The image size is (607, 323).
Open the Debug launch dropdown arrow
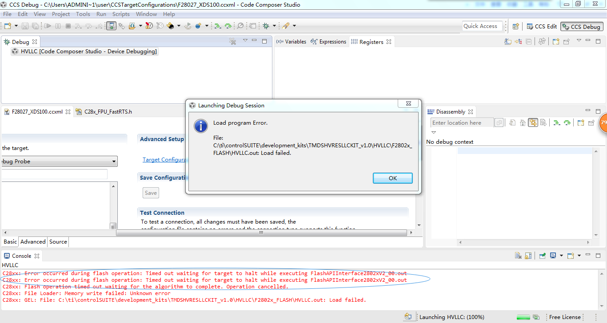pos(274,26)
